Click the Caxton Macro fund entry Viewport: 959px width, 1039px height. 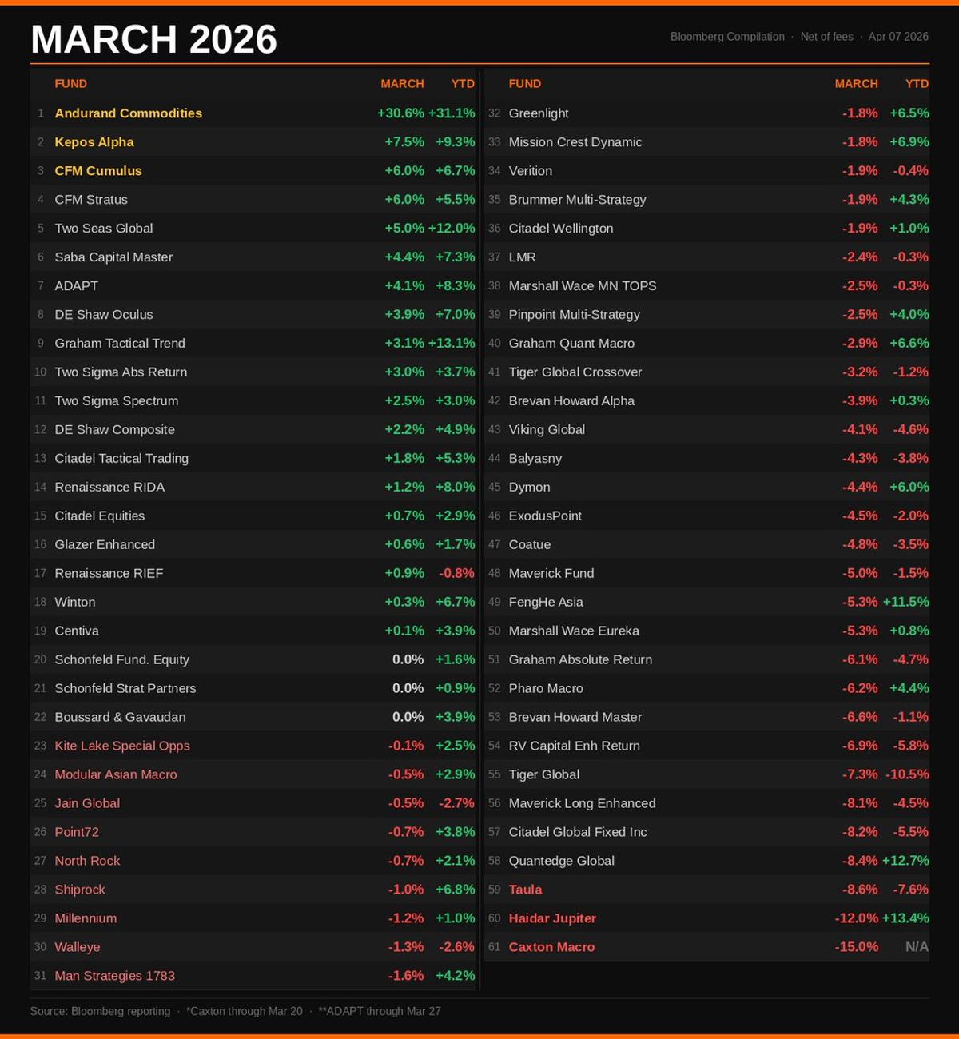pyautogui.click(x=551, y=946)
